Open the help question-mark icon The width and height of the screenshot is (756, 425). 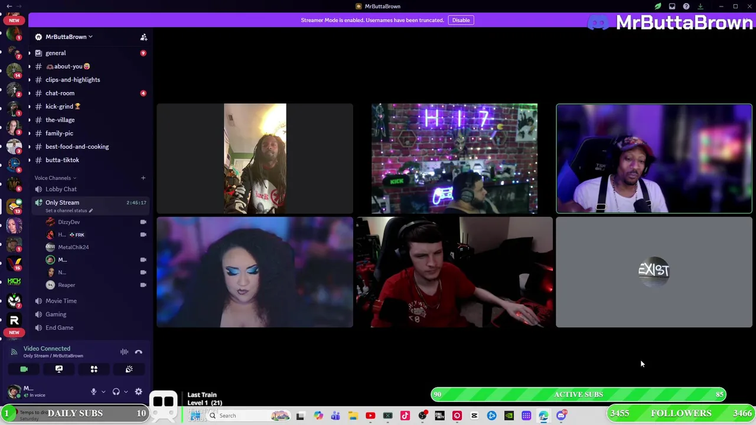(x=686, y=6)
